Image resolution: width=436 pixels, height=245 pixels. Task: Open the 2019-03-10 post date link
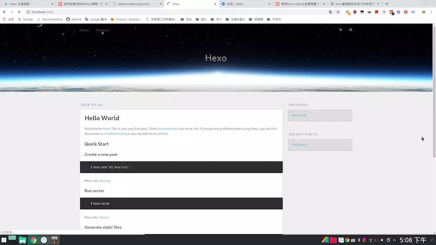[92, 105]
